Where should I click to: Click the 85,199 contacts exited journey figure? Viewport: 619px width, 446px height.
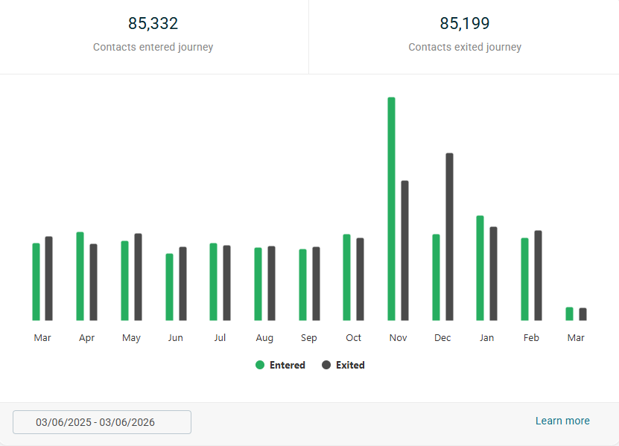click(x=464, y=24)
